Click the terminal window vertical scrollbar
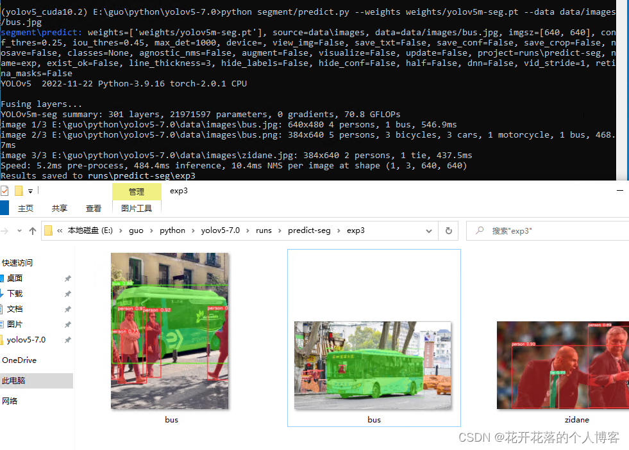Screen dimensions: 629x450 (622, 90)
